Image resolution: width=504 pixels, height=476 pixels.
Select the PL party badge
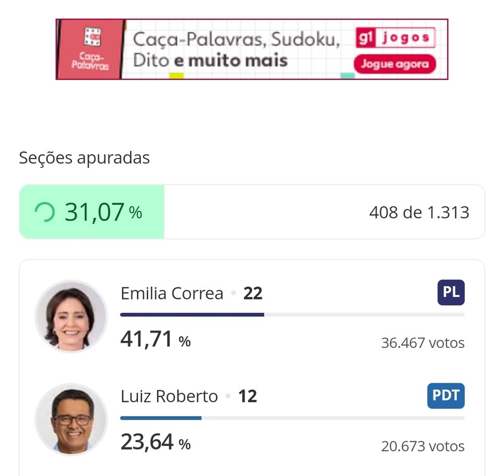tap(451, 292)
